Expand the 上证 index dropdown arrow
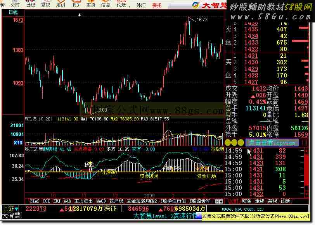 pos(16,209)
